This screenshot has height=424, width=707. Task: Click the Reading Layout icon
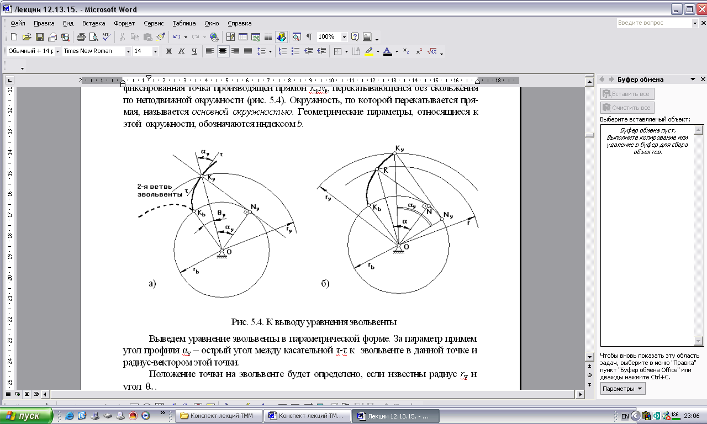(x=367, y=37)
